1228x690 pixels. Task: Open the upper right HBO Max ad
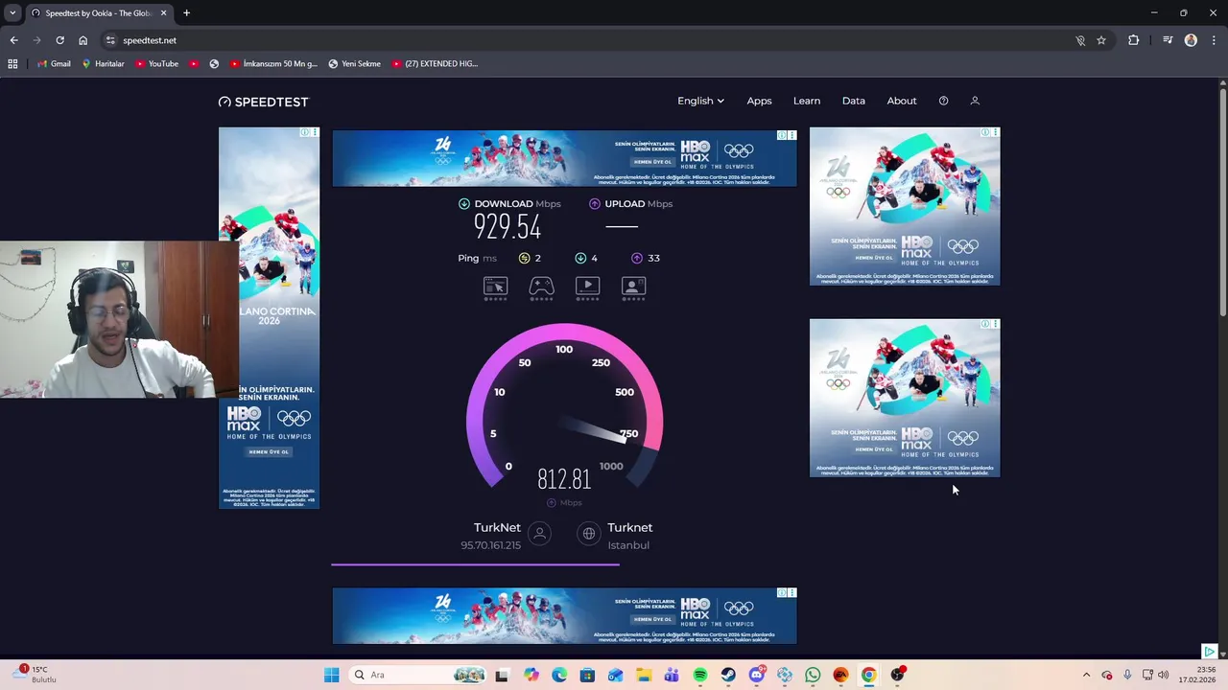coord(905,206)
